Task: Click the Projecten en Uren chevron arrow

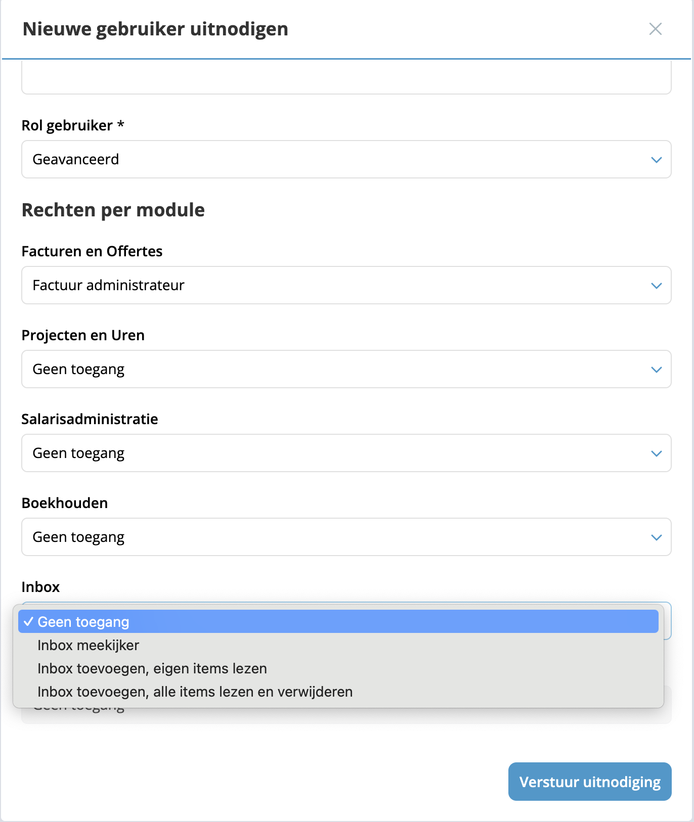Action: click(656, 370)
